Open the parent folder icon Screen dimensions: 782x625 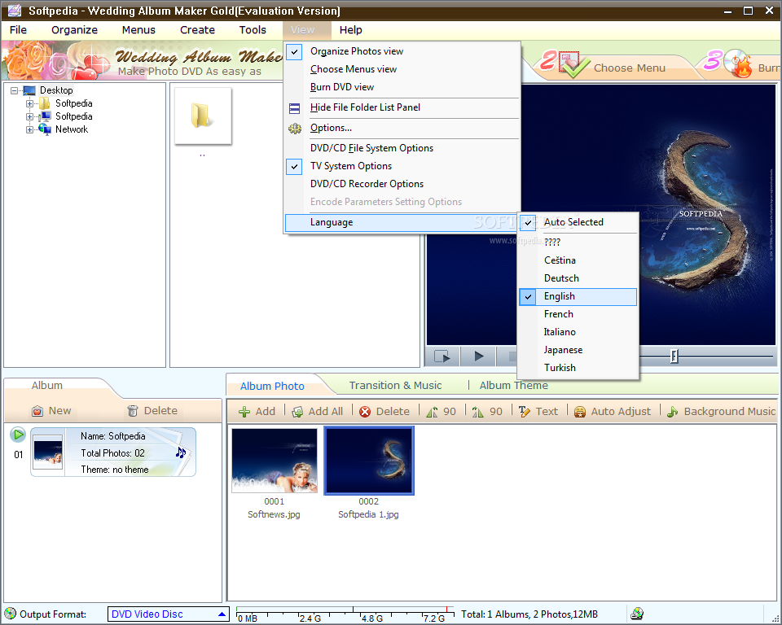click(203, 116)
